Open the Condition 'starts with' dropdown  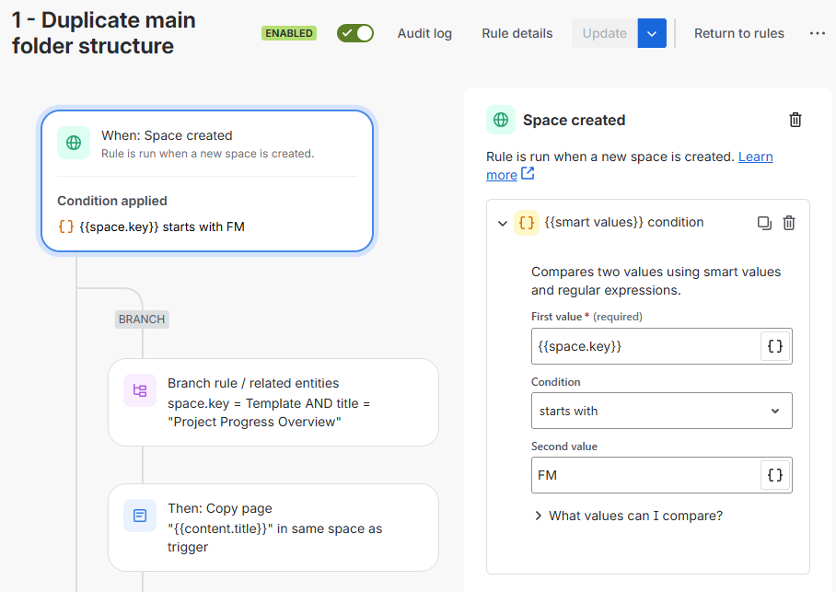[x=662, y=411]
